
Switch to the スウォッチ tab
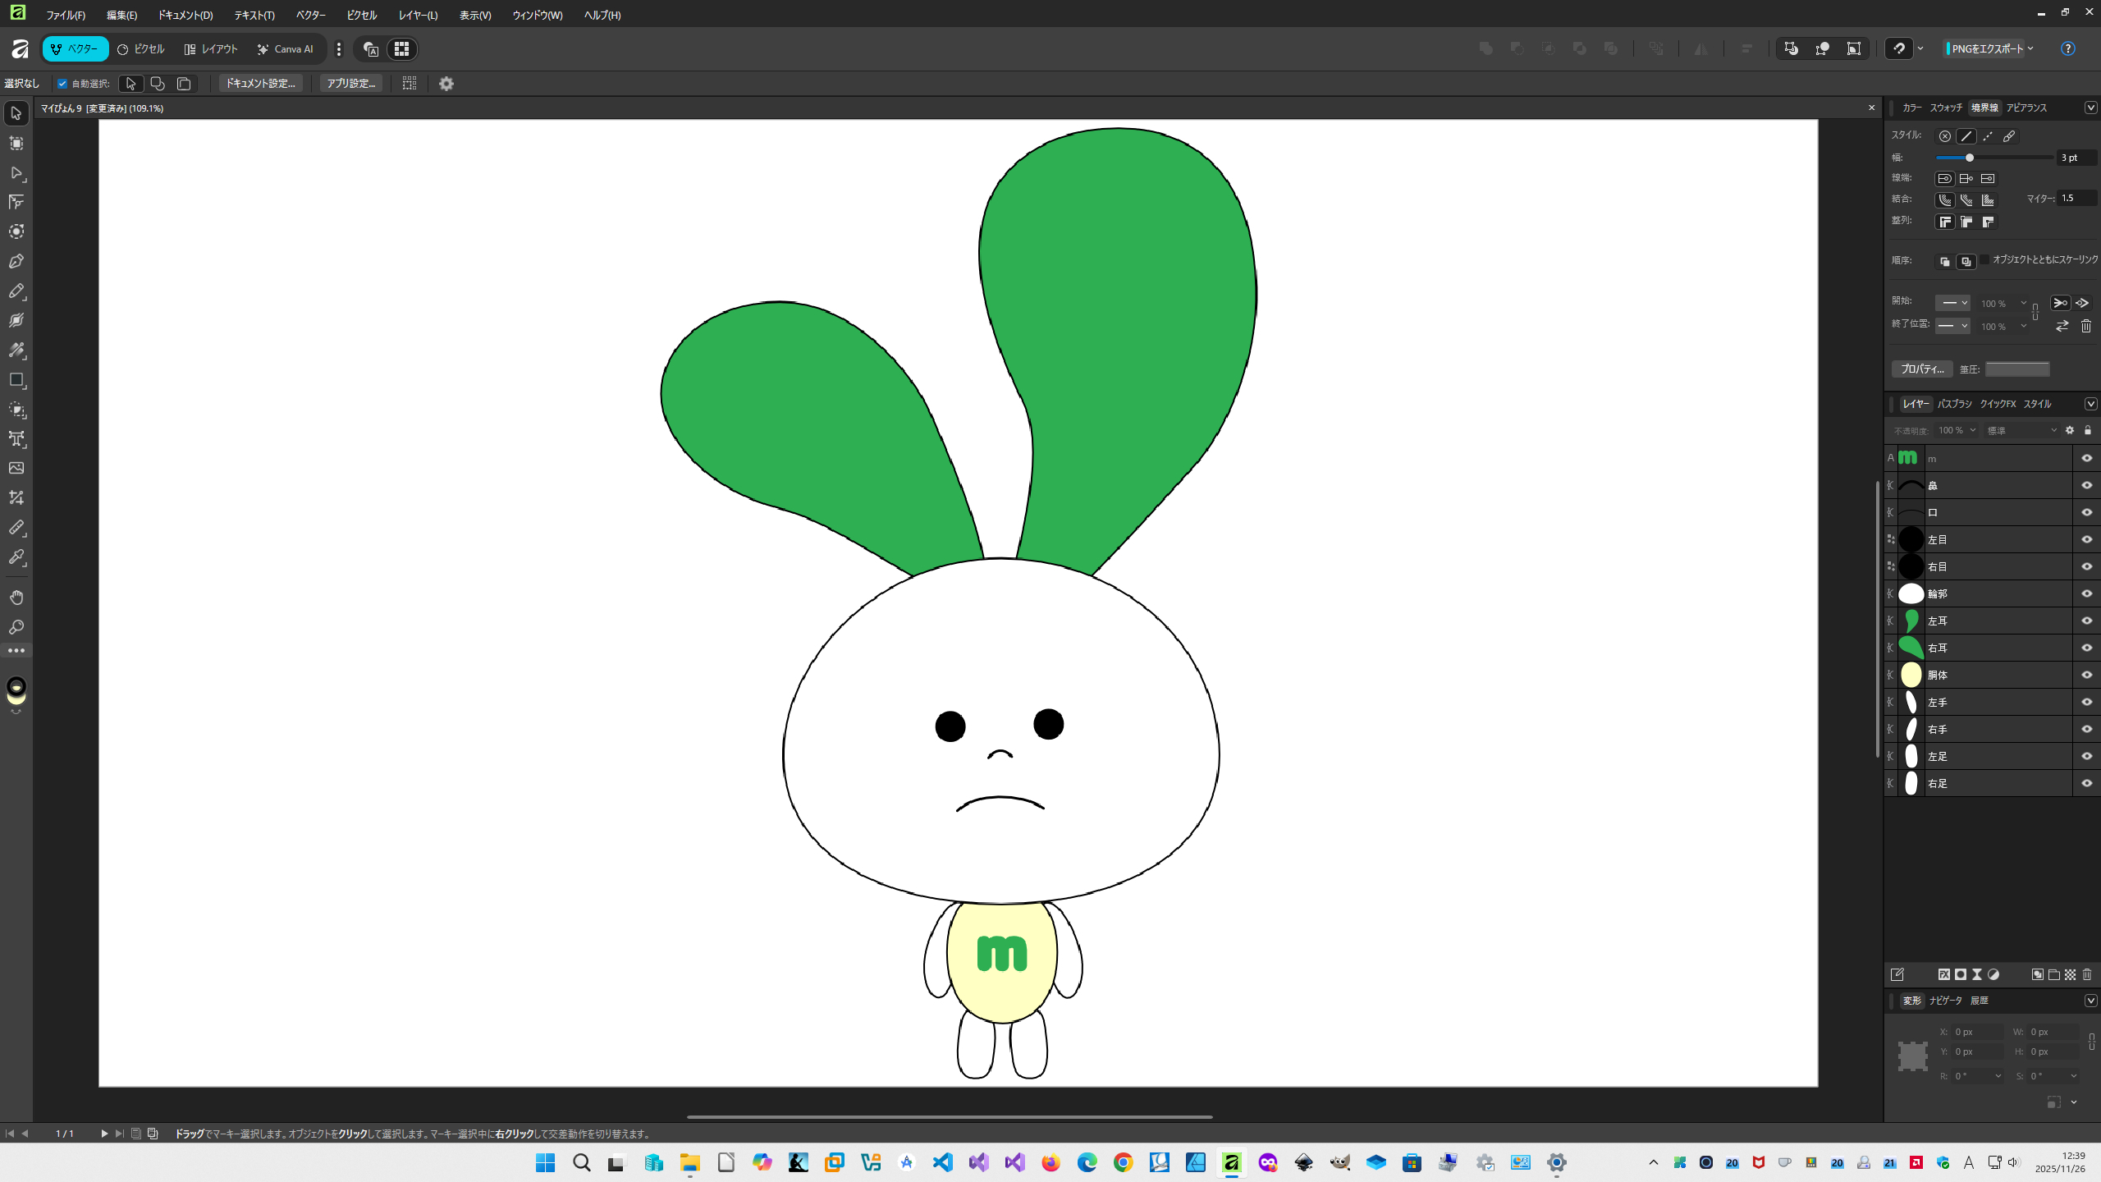point(1945,108)
